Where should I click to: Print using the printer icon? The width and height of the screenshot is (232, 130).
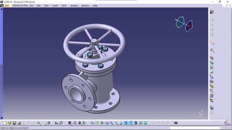[x=19, y=123]
